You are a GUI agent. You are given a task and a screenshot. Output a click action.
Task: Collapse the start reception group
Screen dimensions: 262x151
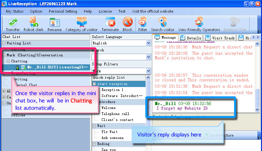point(94,84)
